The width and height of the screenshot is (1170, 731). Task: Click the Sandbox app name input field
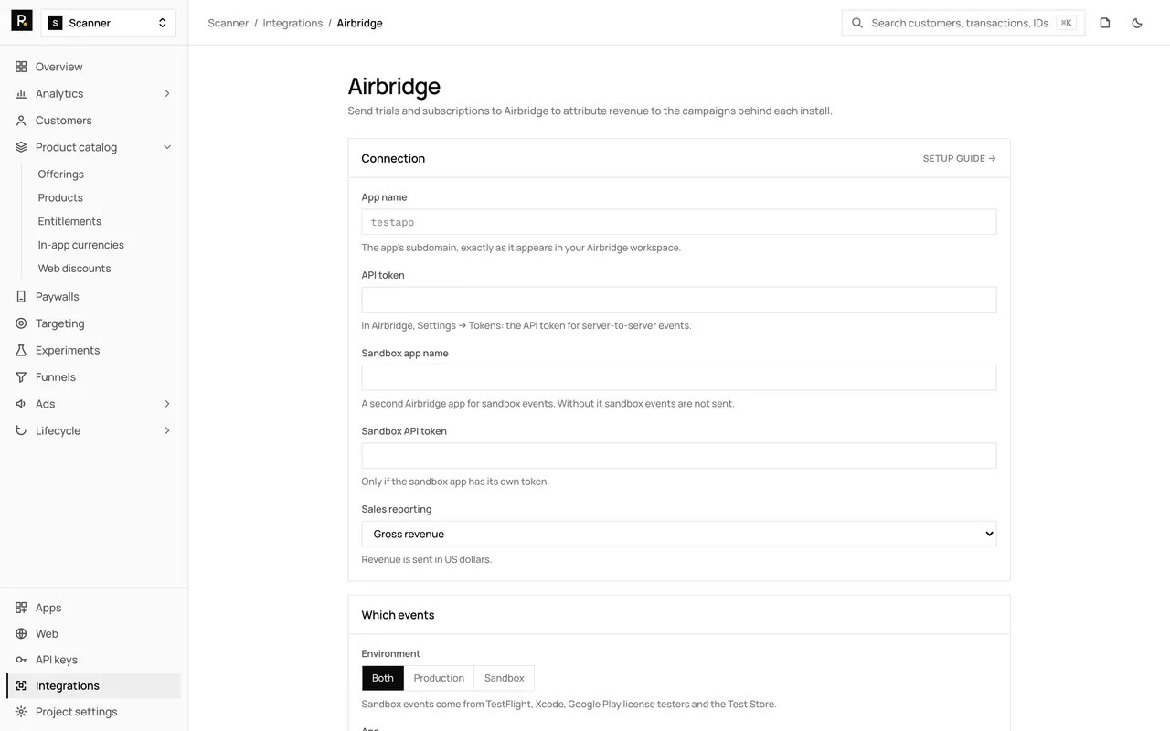(679, 377)
